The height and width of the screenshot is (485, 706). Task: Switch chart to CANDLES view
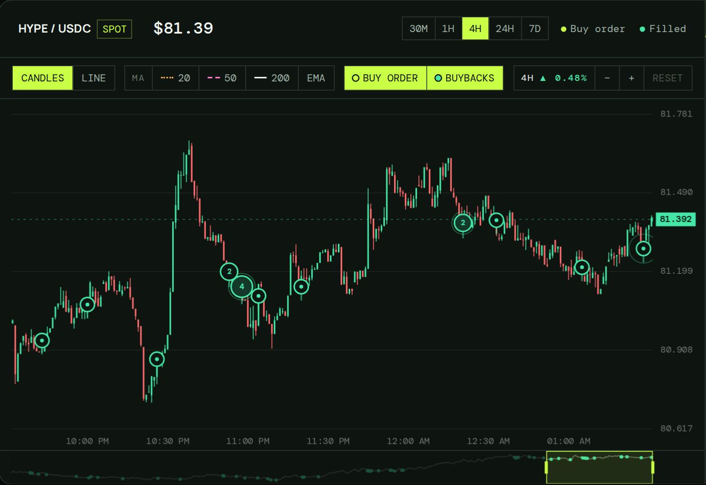43,78
